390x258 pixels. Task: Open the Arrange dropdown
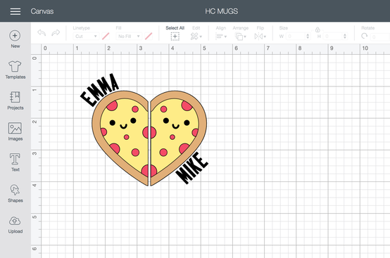point(241,37)
